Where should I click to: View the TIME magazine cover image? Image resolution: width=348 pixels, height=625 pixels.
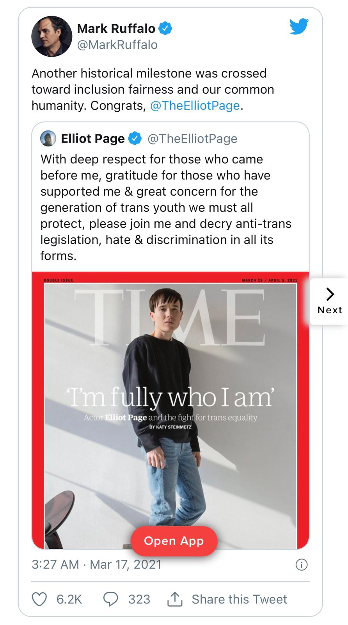170,410
